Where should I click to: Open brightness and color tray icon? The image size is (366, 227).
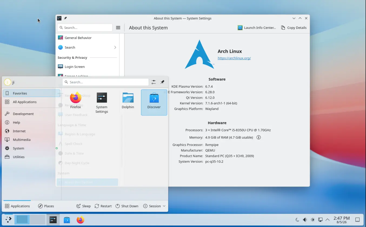point(313,220)
